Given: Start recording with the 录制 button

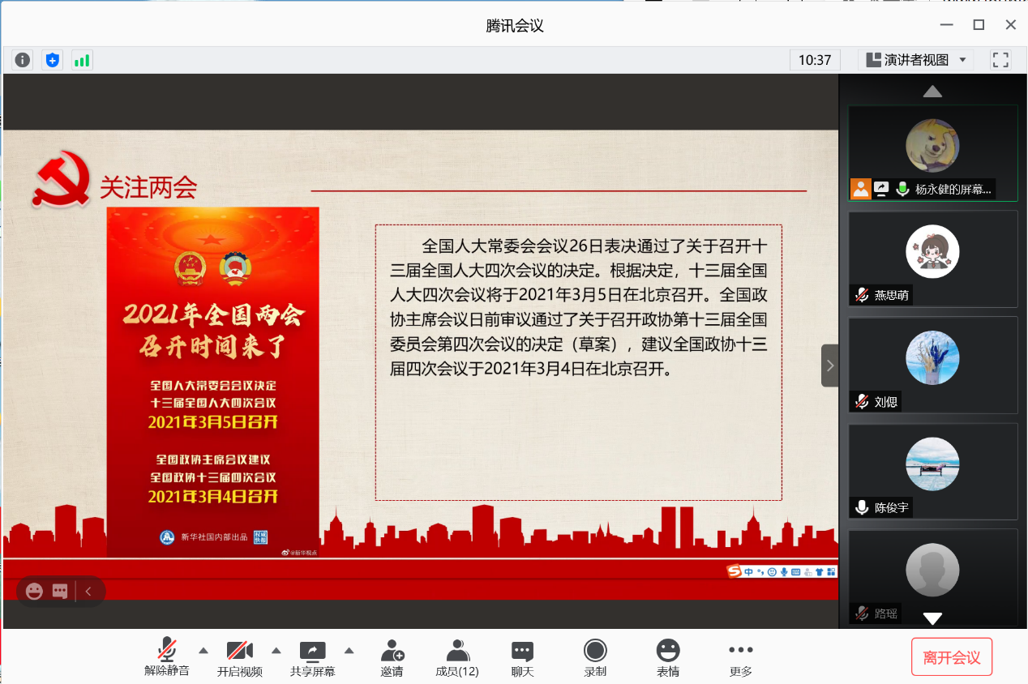Looking at the screenshot, I should coord(595,657).
